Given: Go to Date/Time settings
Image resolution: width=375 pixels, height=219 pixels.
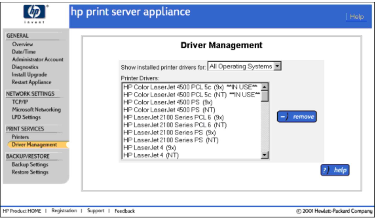Looking at the screenshot, I should (x=24, y=52).
